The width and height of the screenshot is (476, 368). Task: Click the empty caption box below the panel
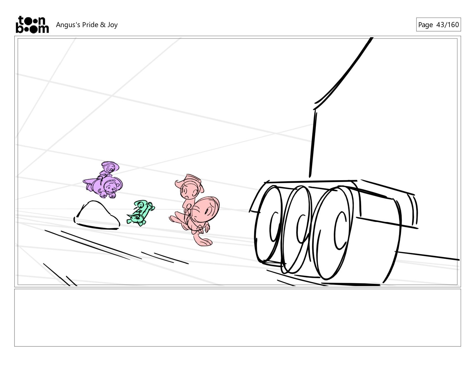(x=237, y=317)
